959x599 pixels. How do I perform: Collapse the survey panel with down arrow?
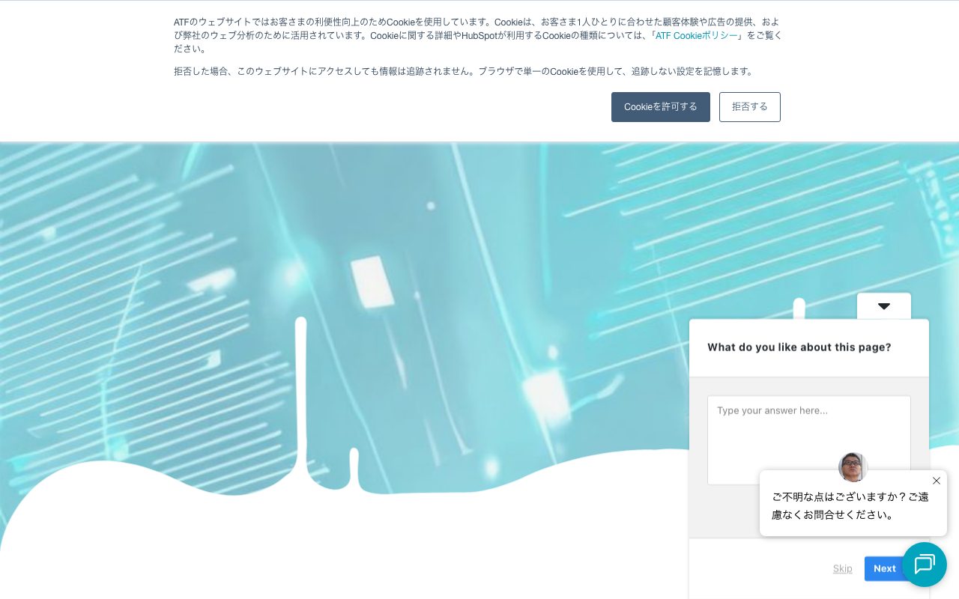(884, 306)
